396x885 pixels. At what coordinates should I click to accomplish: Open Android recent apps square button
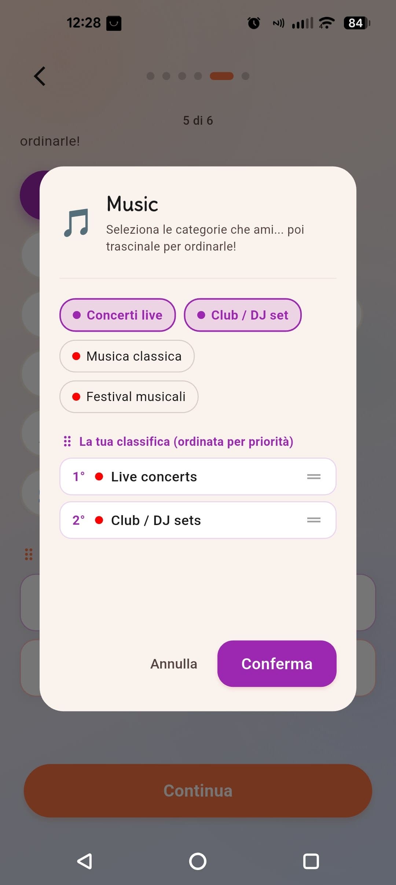pyautogui.click(x=311, y=861)
